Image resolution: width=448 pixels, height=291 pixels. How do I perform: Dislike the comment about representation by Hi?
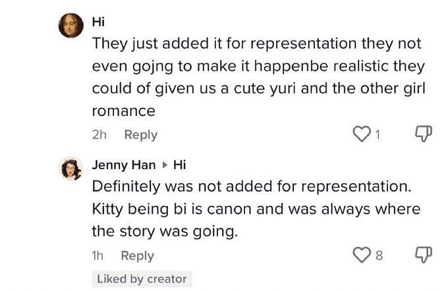tap(423, 134)
